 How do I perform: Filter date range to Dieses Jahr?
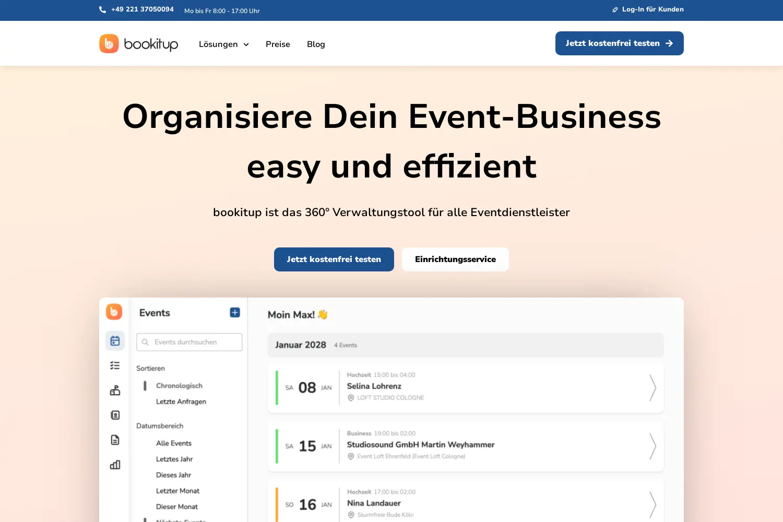click(173, 474)
